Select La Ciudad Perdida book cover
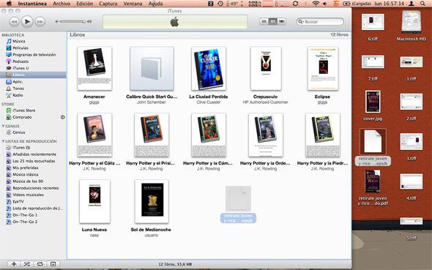The image size is (432, 270). click(x=209, y=68)
